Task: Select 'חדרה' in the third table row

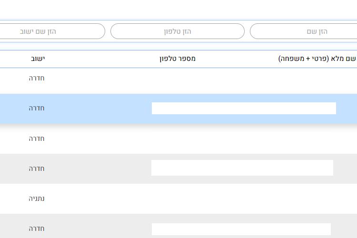Action: [x=37, y=139]
